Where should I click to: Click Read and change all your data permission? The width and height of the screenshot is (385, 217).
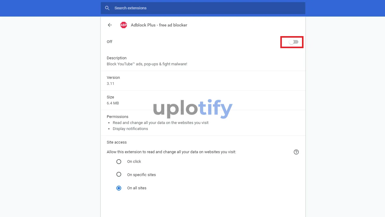[x=161, y=123]
